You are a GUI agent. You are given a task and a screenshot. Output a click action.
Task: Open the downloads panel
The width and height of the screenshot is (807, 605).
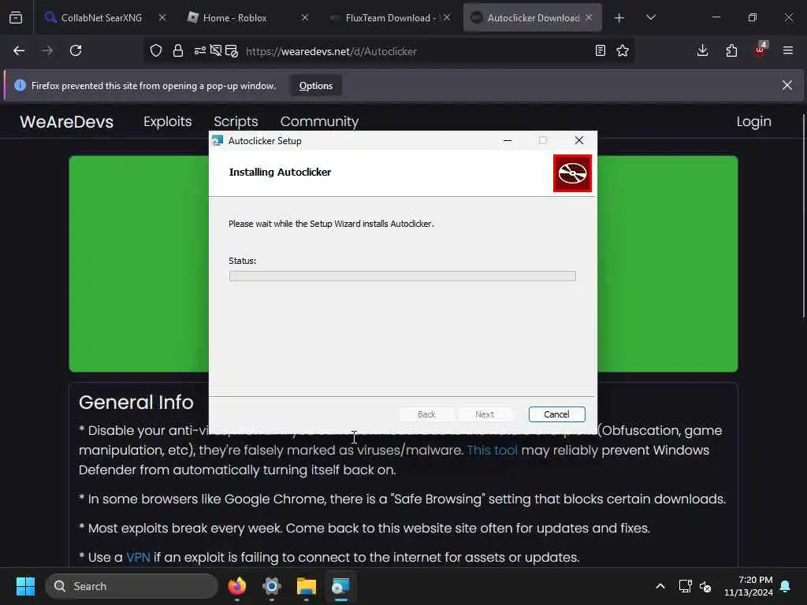pyautogui.click(x=702, y=50)
